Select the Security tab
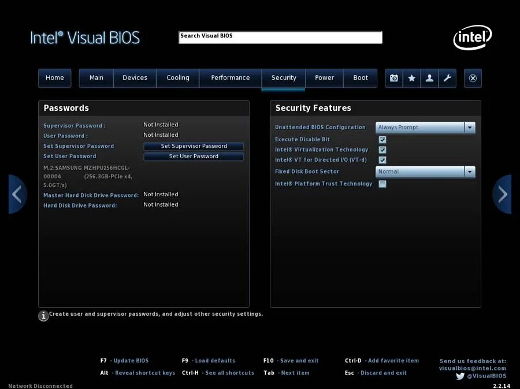Screen dimensions: 520x389 tap(284, 78)
